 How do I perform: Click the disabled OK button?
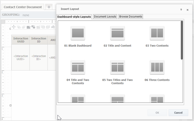(x=157, y=113)
